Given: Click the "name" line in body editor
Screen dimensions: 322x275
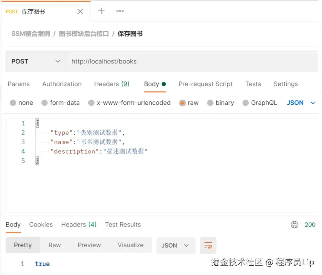Looking at the screenshot, I should pyautogui.click(x=87, y=142).
